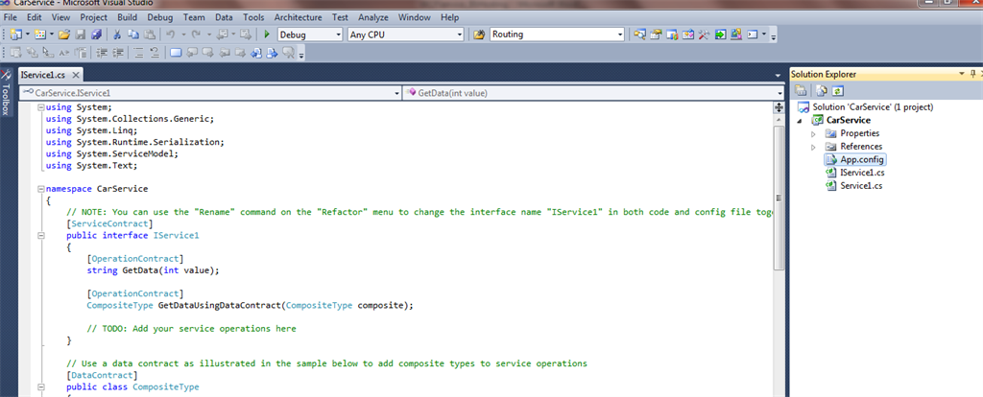Pin the Solution Explorer panel
This screenshot has width=983, height=397.
[973, 74]
